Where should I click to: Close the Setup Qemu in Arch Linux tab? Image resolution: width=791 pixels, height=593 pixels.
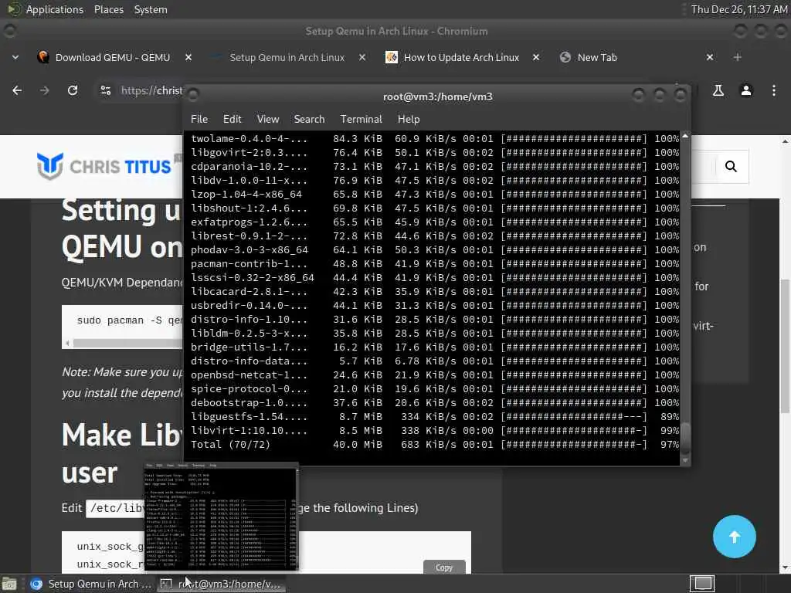[x=362, y=57]
